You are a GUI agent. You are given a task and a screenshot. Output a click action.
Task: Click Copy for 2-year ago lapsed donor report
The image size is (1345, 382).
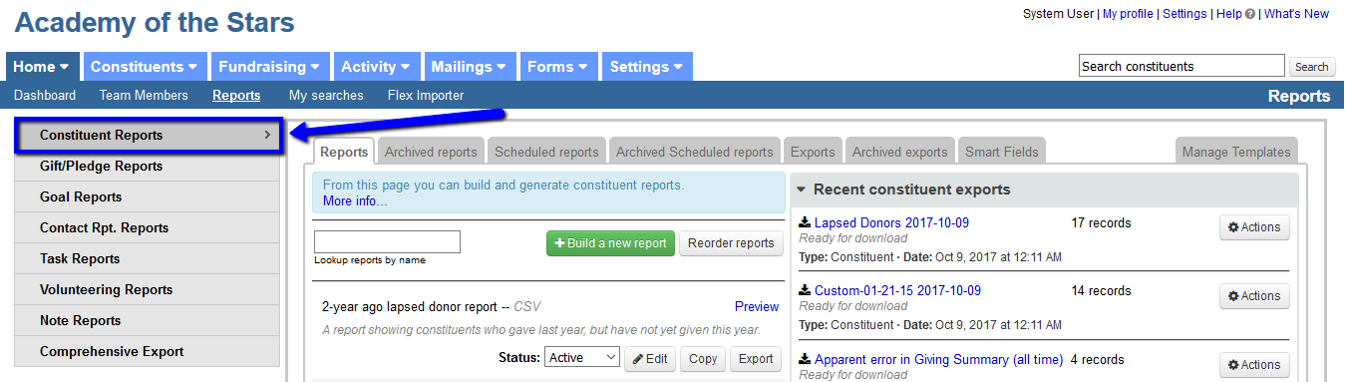click(x=703, y=359)
